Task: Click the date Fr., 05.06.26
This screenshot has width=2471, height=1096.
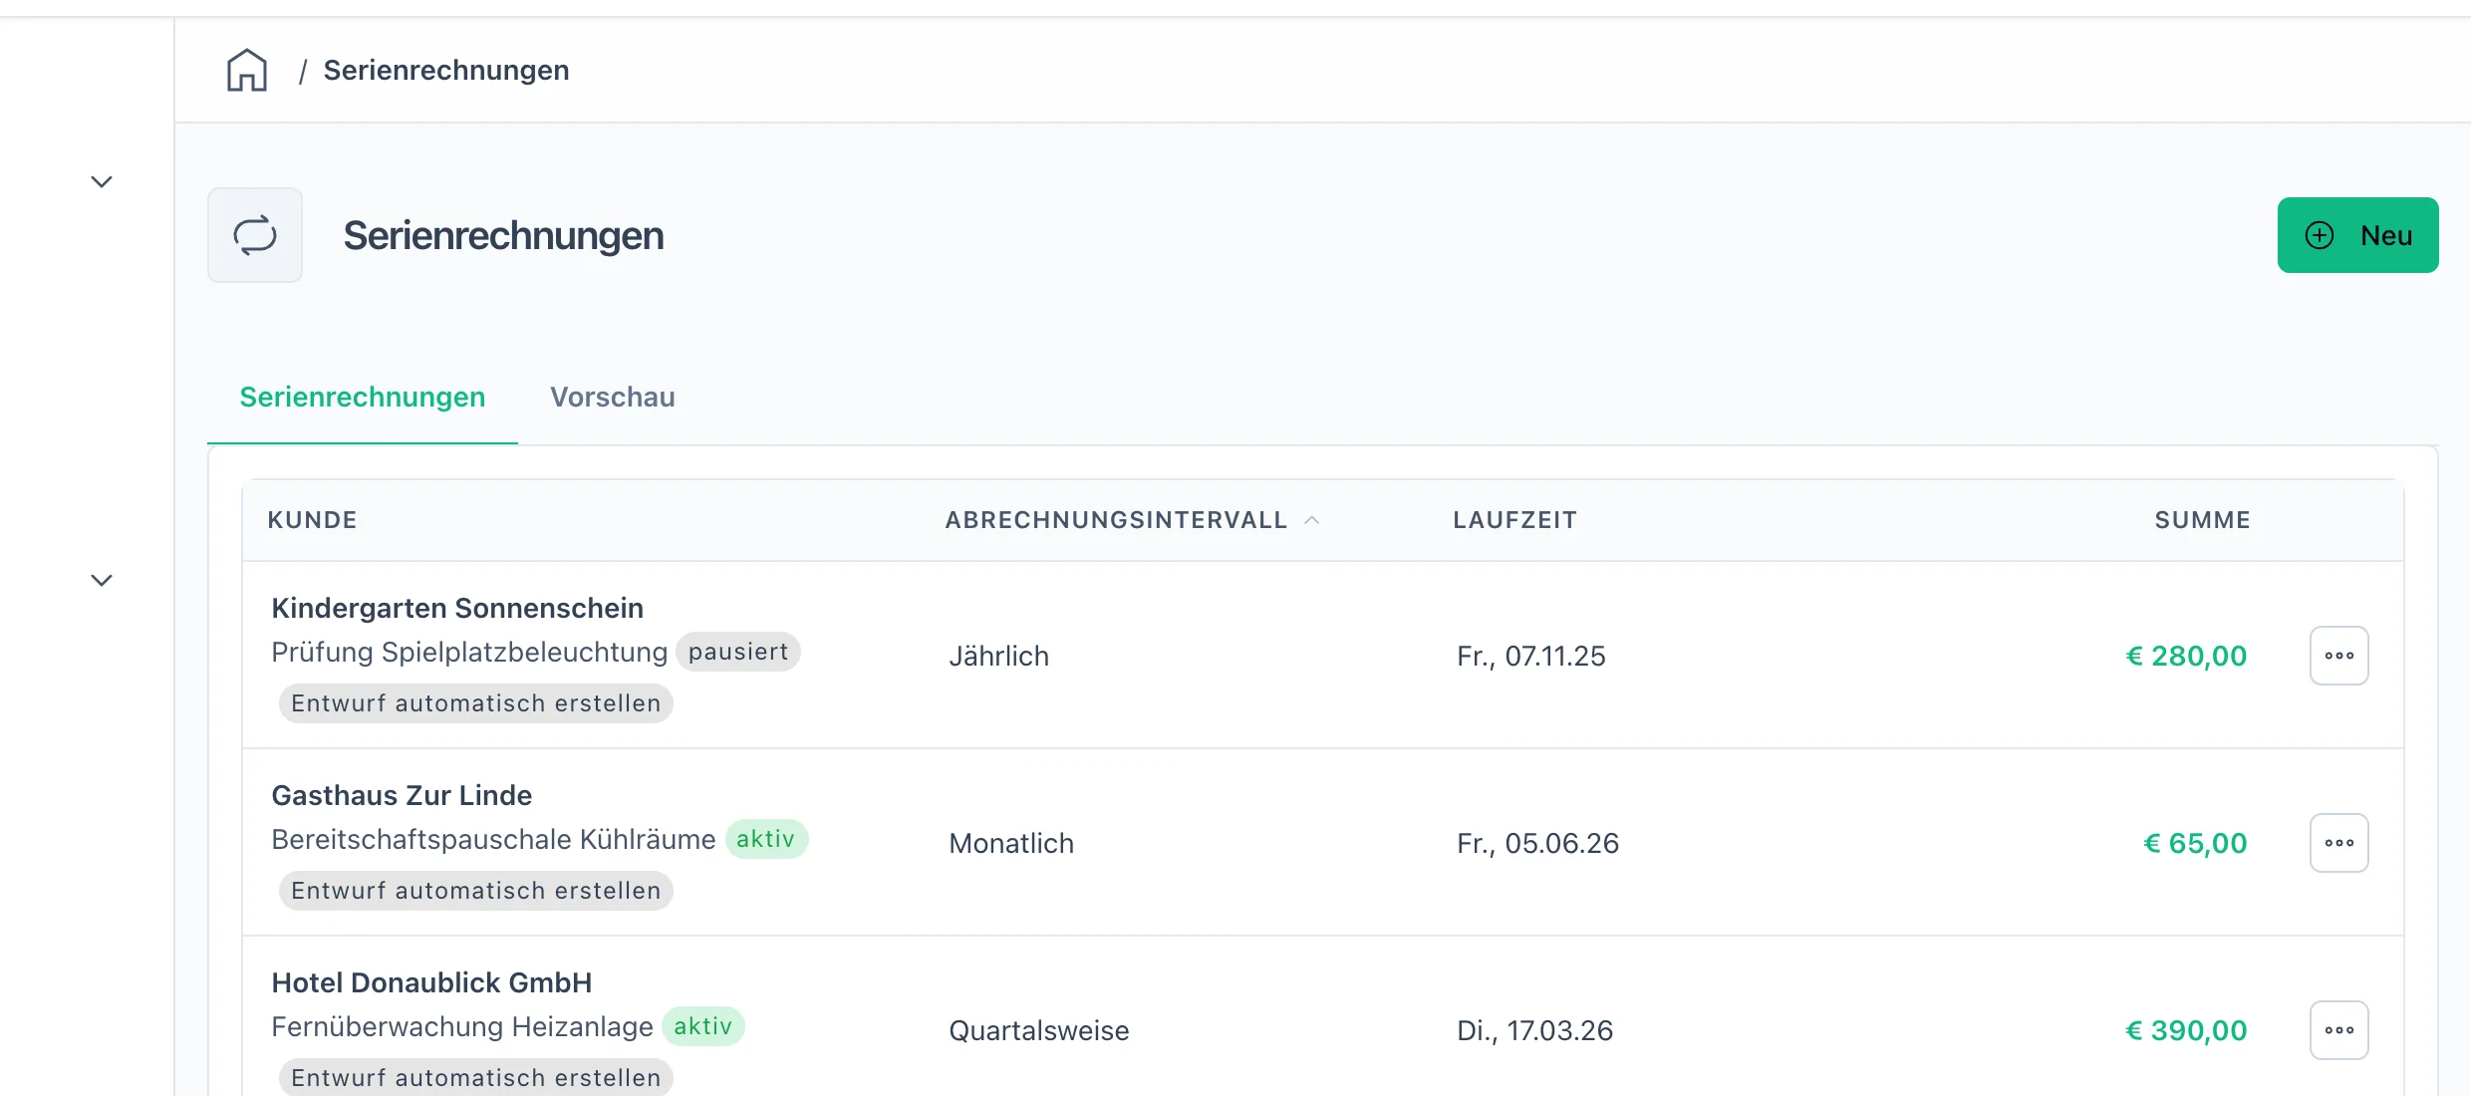Action: [x=1537, y=843]
